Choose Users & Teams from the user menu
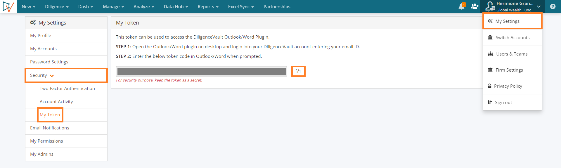The image size is (561, 168). coord(512,54)
